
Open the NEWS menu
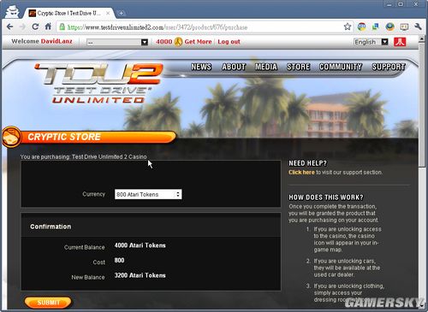pyautogui.click(x=201, y=67)
